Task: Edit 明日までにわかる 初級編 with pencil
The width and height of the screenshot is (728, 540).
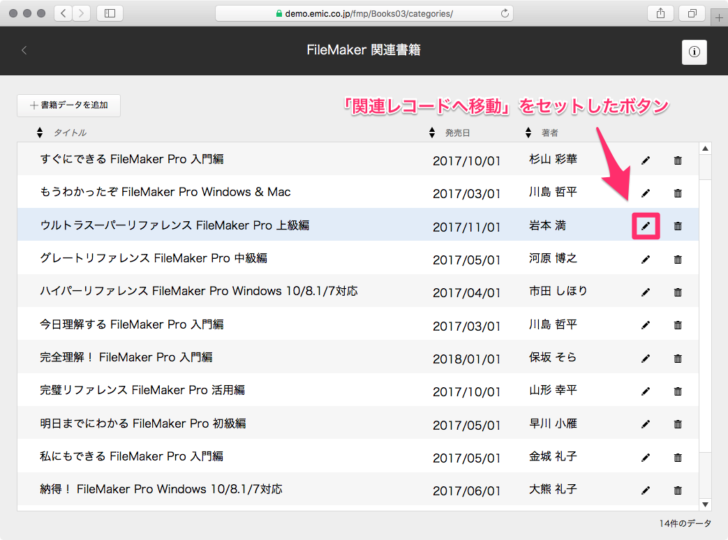Action: click(x=646, y=424)
